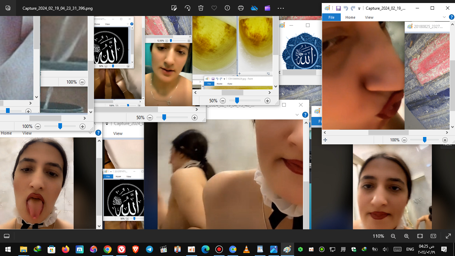The height and width of the screenshot is (256, 455).
Task: Switch to the View tab in Paint
Action: coord(369,17)
